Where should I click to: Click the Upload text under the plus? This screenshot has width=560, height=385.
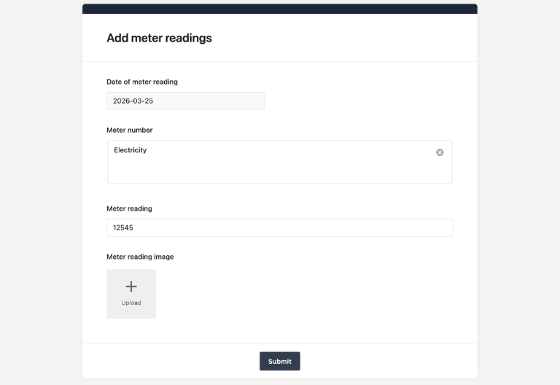click(x=131, y=303)
